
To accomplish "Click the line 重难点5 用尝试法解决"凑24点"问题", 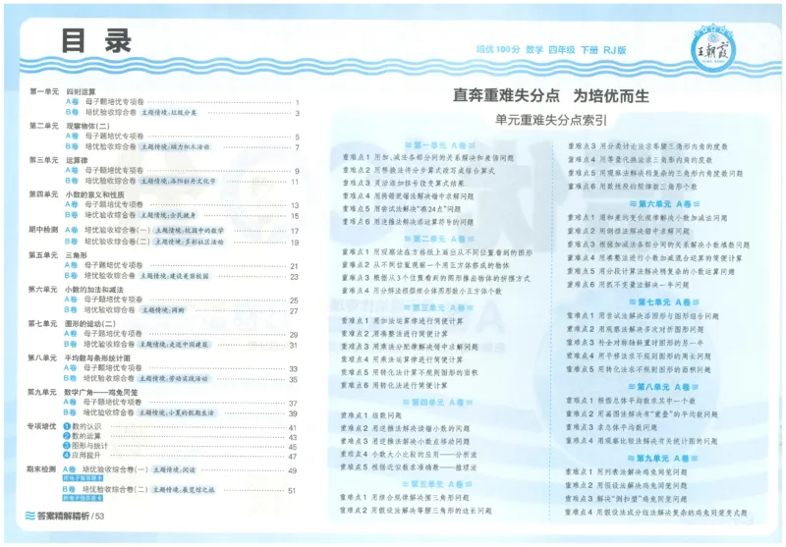I will pos(402,209).
